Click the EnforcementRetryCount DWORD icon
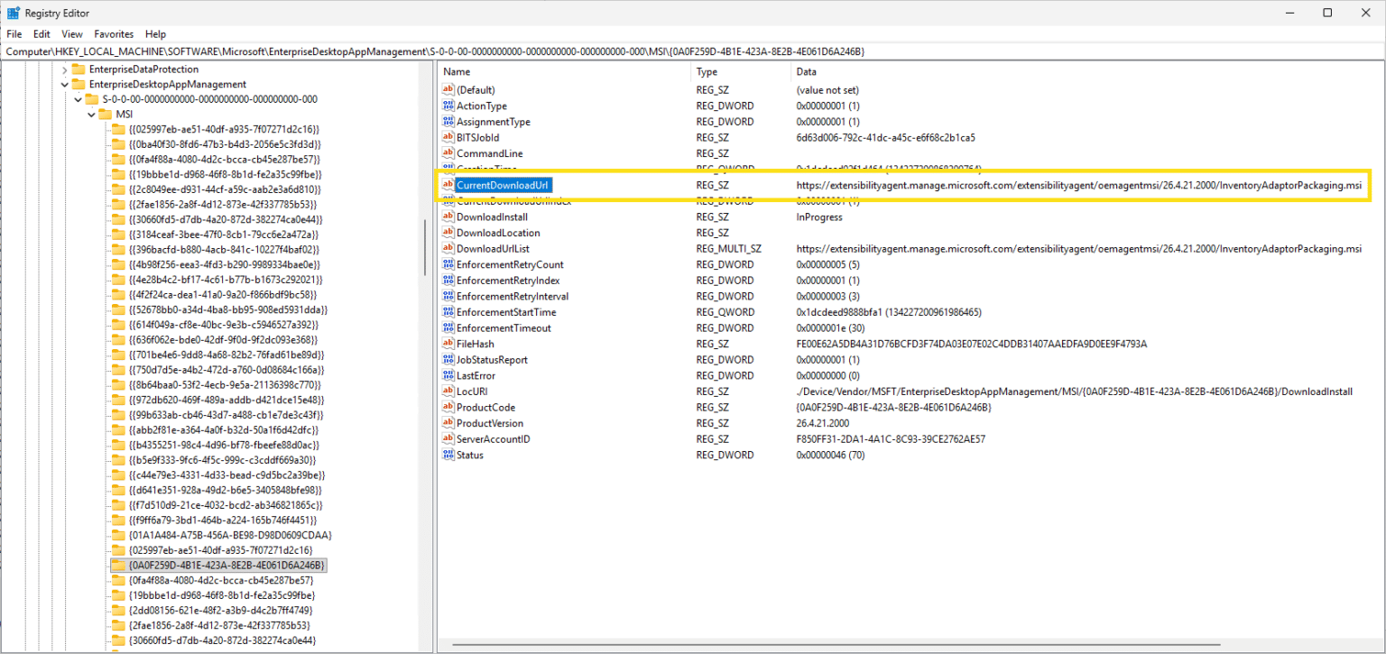1386x654 pixels. click(x=448, y=264)
